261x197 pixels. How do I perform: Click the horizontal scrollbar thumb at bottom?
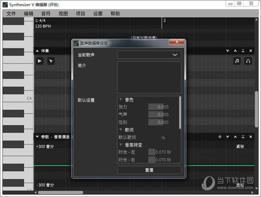click(x=61, y=193)
